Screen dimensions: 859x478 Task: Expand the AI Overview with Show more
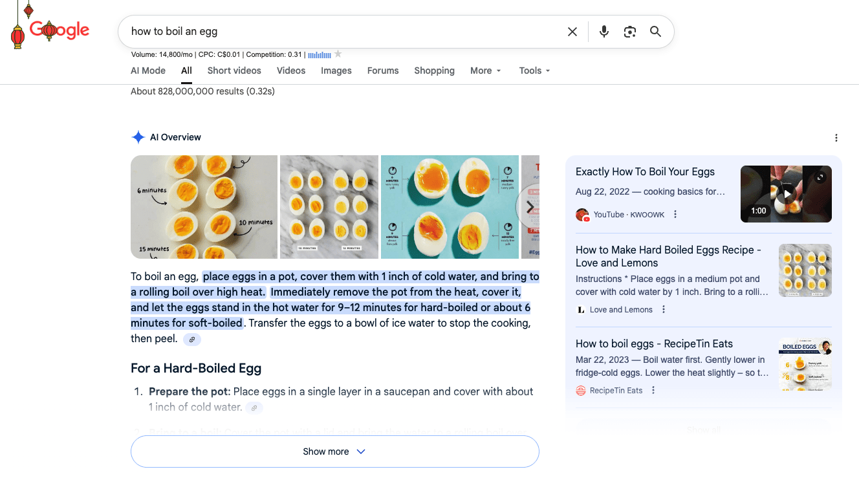[x=334, y=451]
